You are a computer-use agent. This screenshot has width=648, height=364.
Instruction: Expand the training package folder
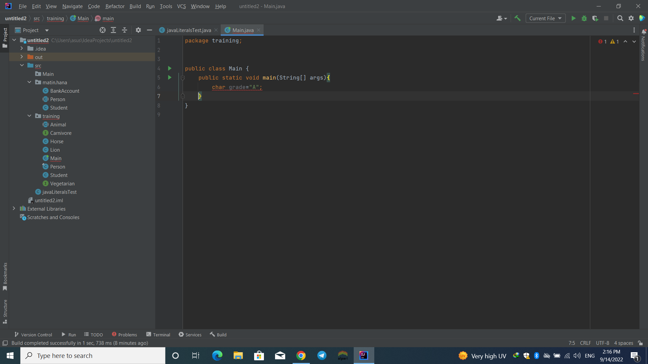click(29, 116)
